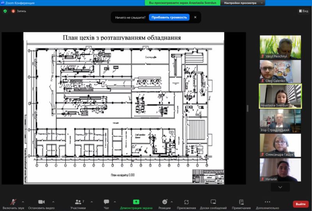Open Реакции reactions
Viewport: 312px width, 211px height.
click(x=165, y=202)
